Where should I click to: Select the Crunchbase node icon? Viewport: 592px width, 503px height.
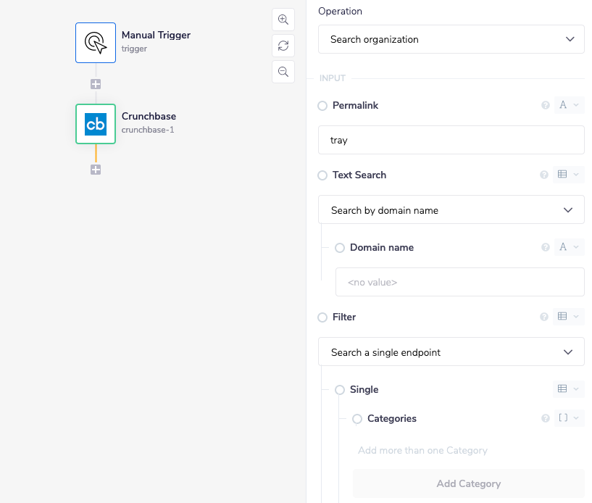tap(96, 124)
